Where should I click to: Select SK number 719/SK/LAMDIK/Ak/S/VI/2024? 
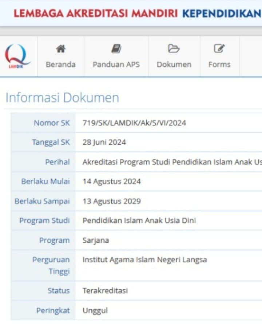134,123
